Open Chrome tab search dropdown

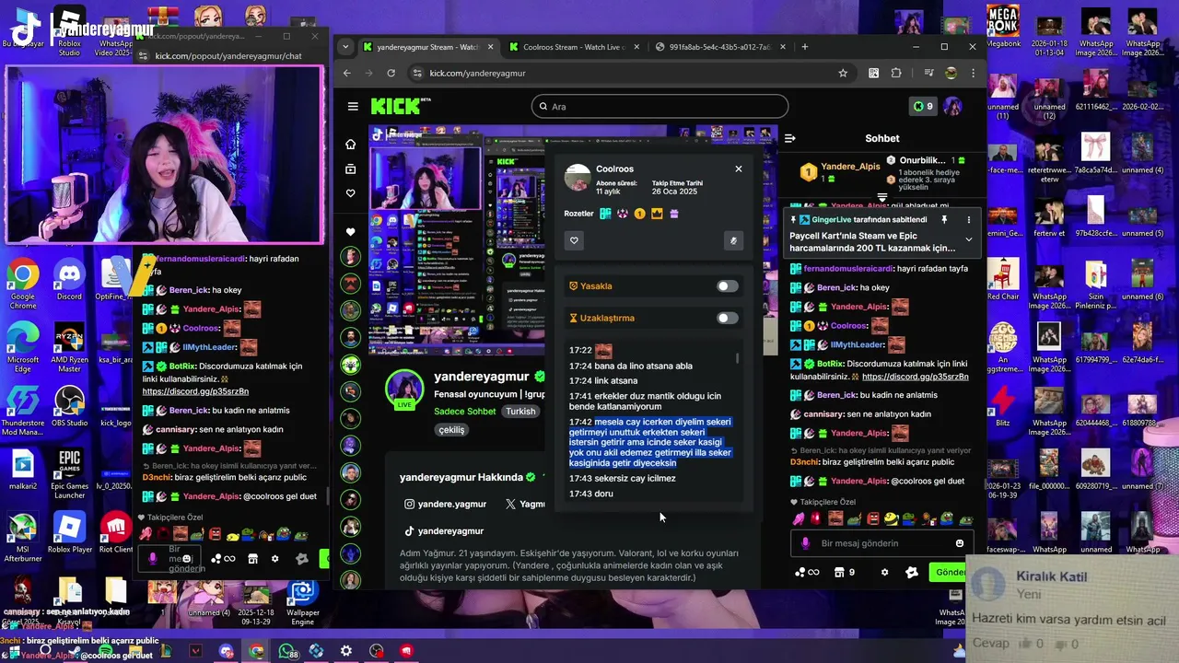[x=346, y=46]
